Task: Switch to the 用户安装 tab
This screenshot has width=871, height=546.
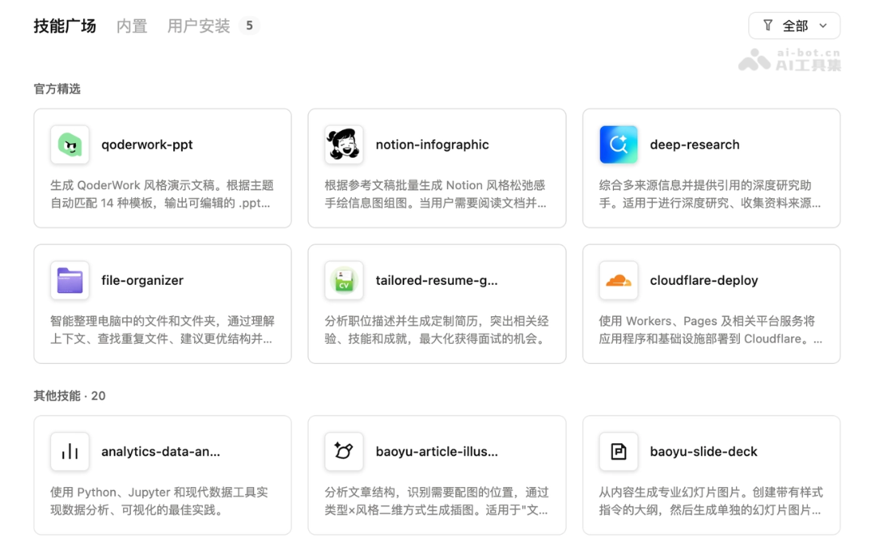Action: tap(198, 25)
